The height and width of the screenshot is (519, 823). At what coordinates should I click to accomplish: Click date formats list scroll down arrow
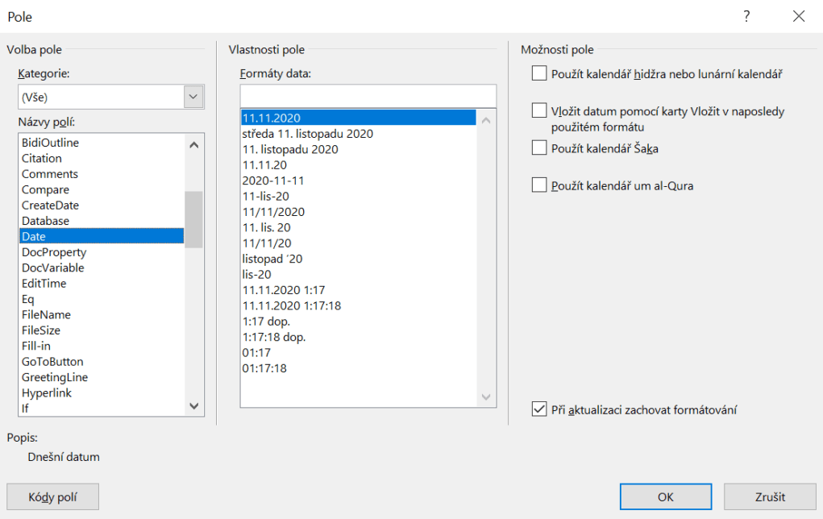487,397
